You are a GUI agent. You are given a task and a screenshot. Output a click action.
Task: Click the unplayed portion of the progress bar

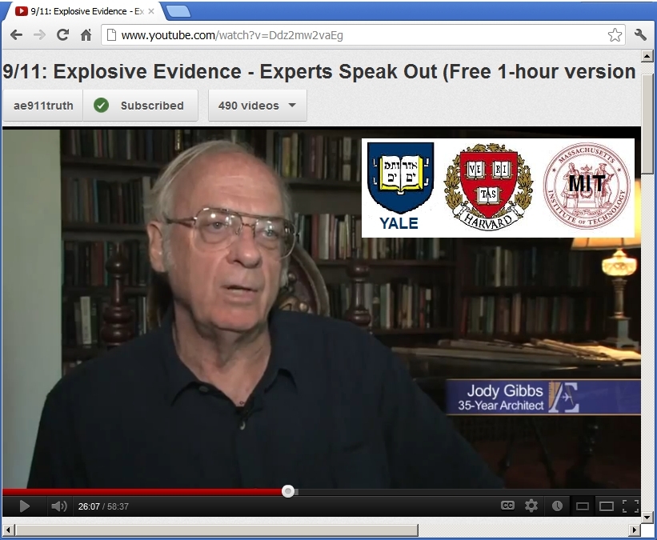(469, 491)
